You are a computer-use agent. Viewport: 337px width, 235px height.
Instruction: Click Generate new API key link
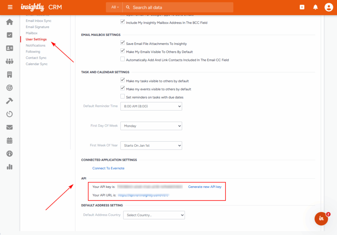(205, 187)
